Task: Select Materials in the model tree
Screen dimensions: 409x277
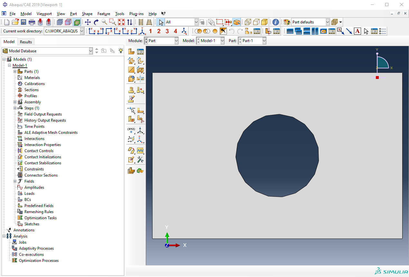Action: click(x=32, y=78)
